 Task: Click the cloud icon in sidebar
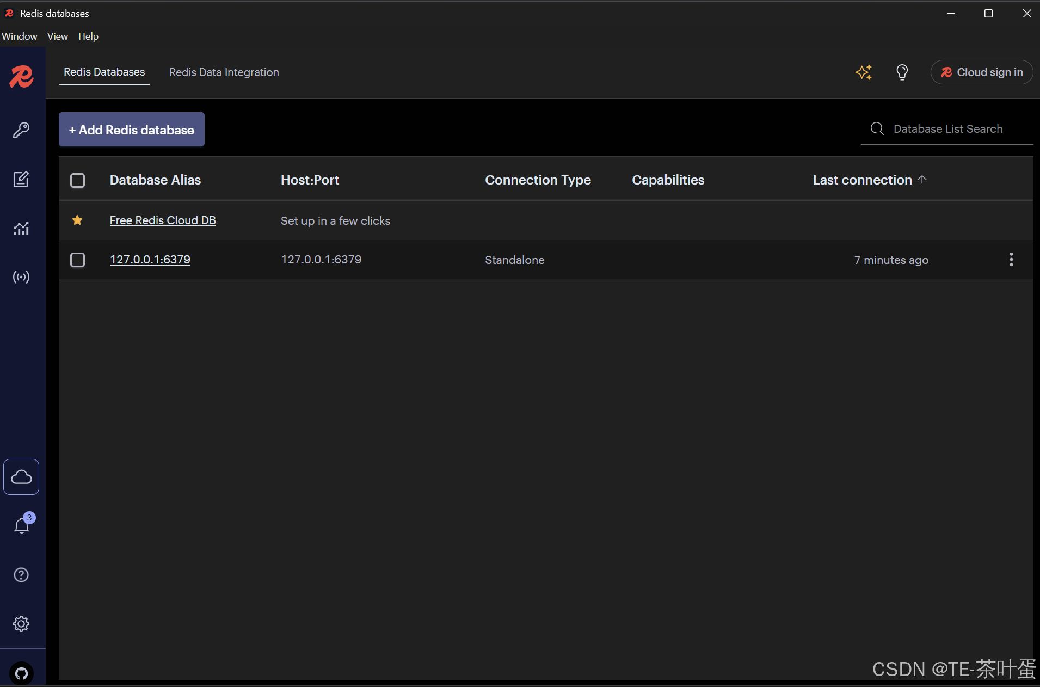click(x=21, y=477)
